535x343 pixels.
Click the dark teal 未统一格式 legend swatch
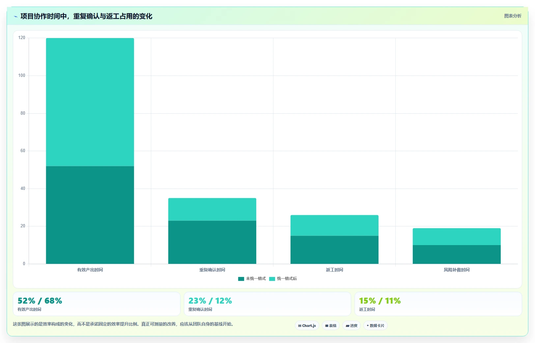(x=241, y=279)
